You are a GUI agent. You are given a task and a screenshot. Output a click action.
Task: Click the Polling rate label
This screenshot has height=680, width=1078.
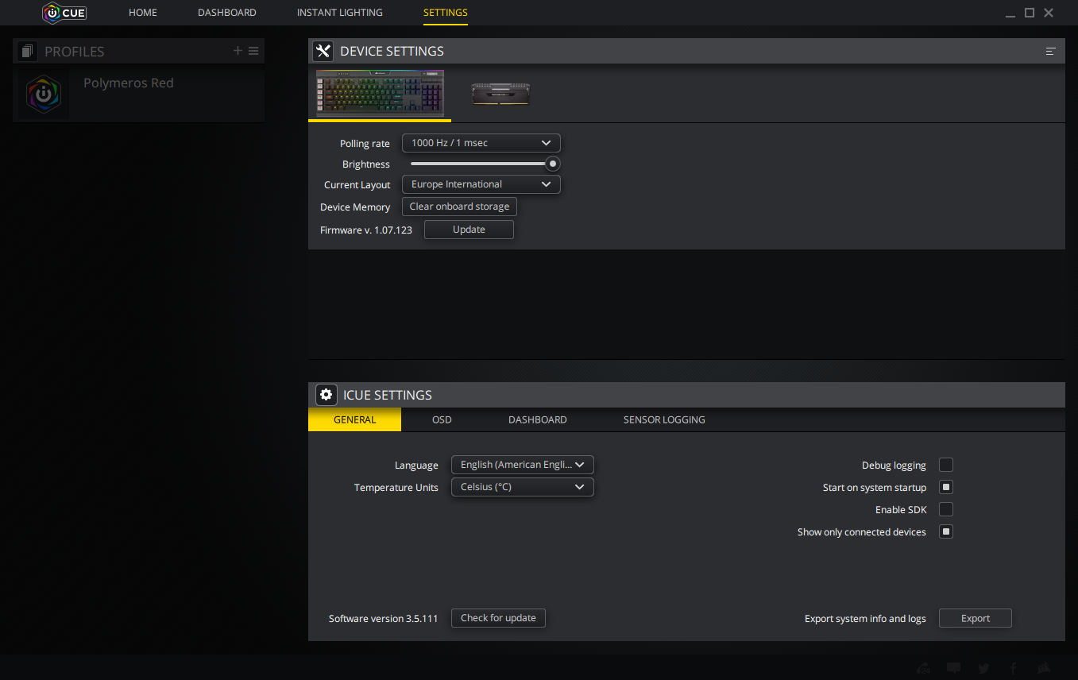point(365,144)
